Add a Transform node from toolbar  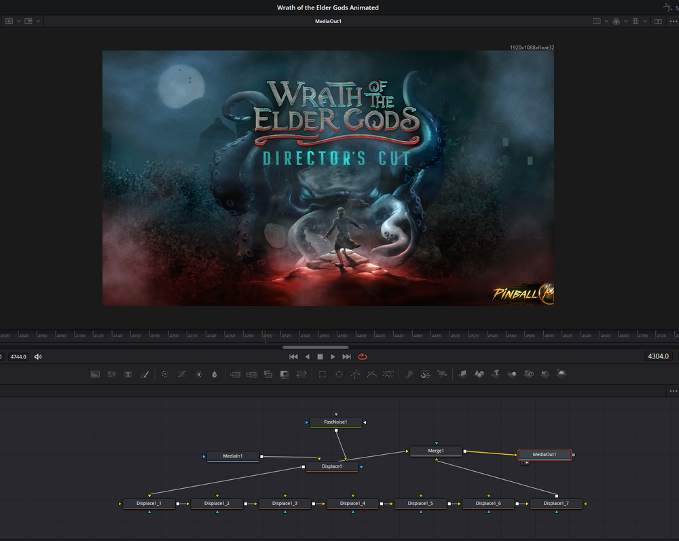301,375
